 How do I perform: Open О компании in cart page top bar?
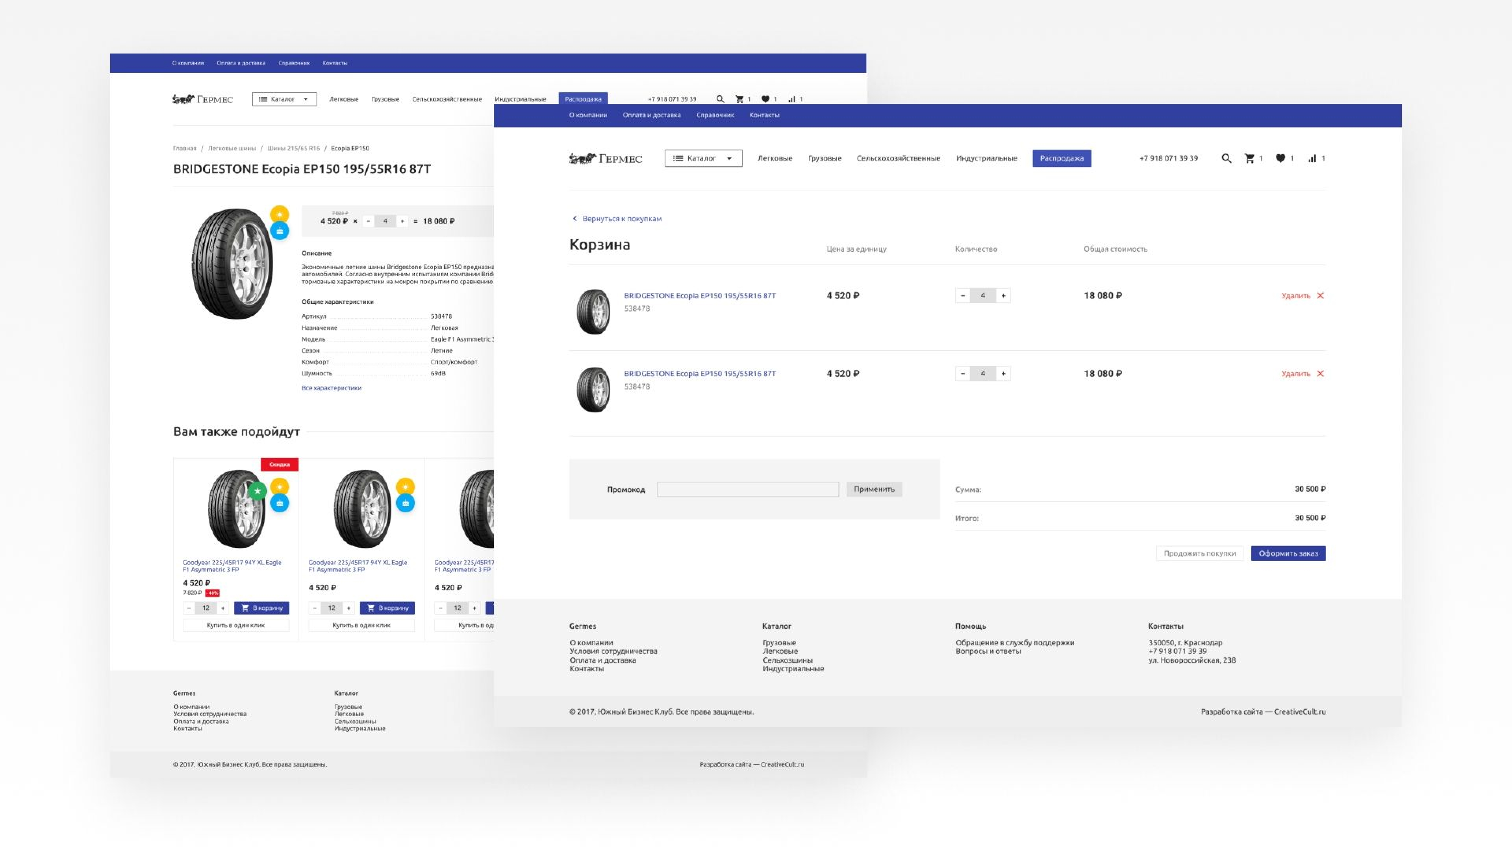tap(588, 115)
